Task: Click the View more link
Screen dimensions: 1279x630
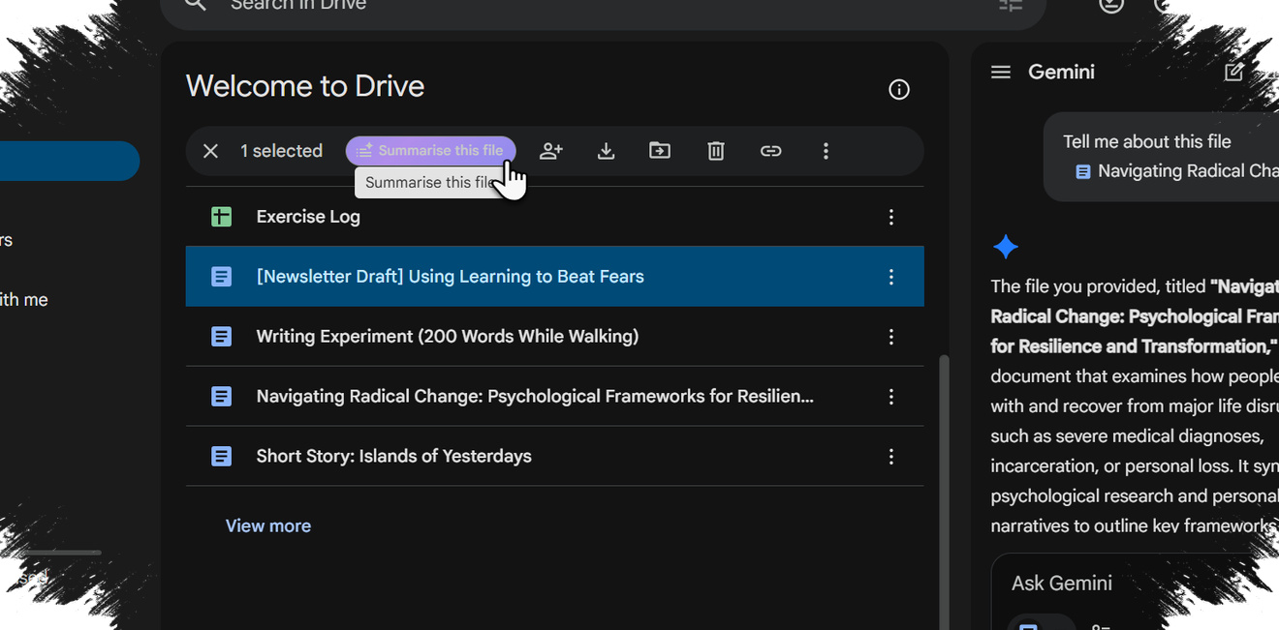Action: click(x=268, y=525)
